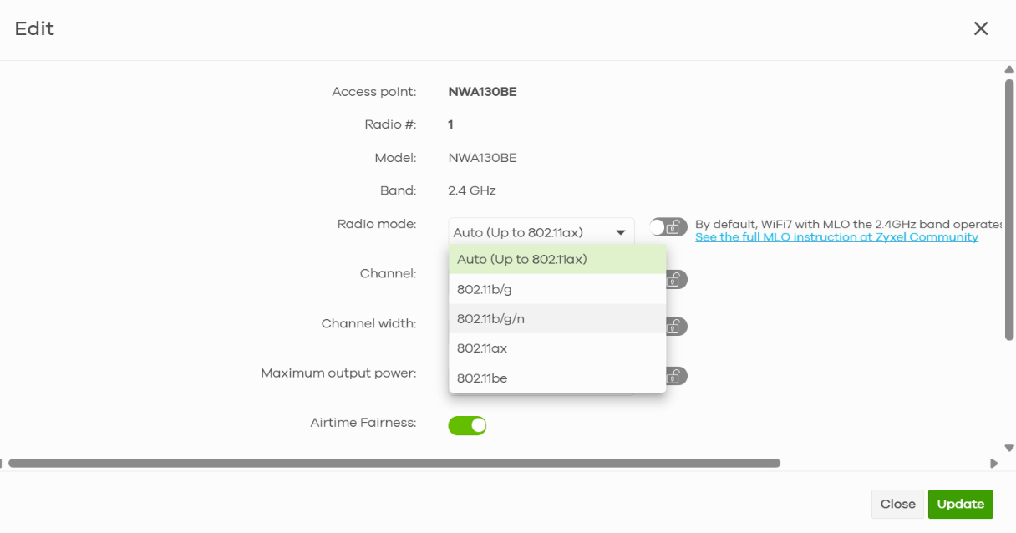Open the full MLO instruction link
Screen dimensions: 1016x533
click(x=836, y=237)
